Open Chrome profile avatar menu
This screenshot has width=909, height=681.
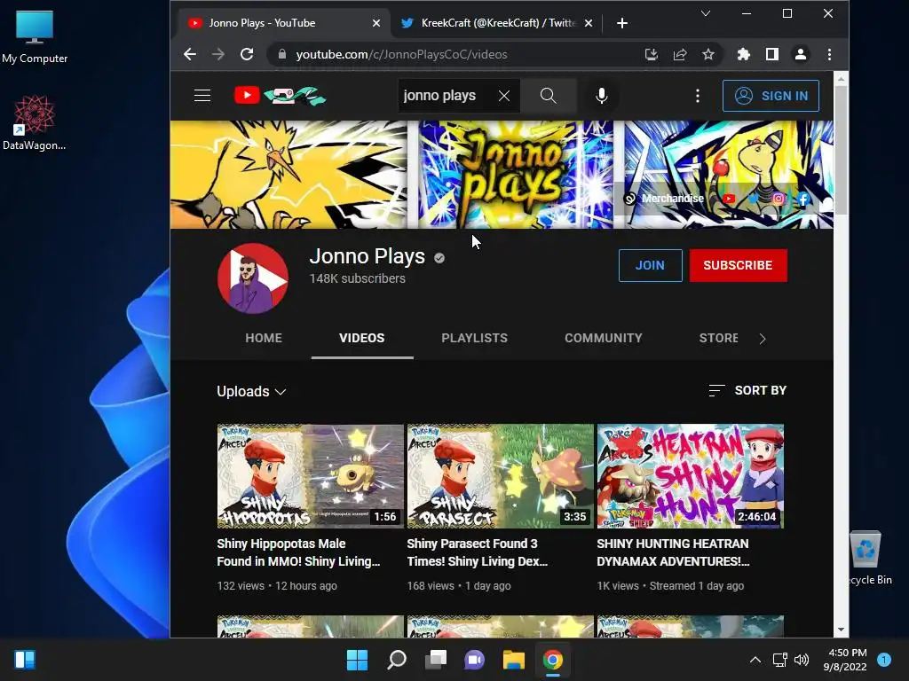(x=801, y=54)
